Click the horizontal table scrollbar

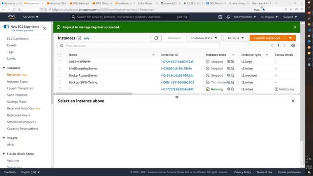94,93
